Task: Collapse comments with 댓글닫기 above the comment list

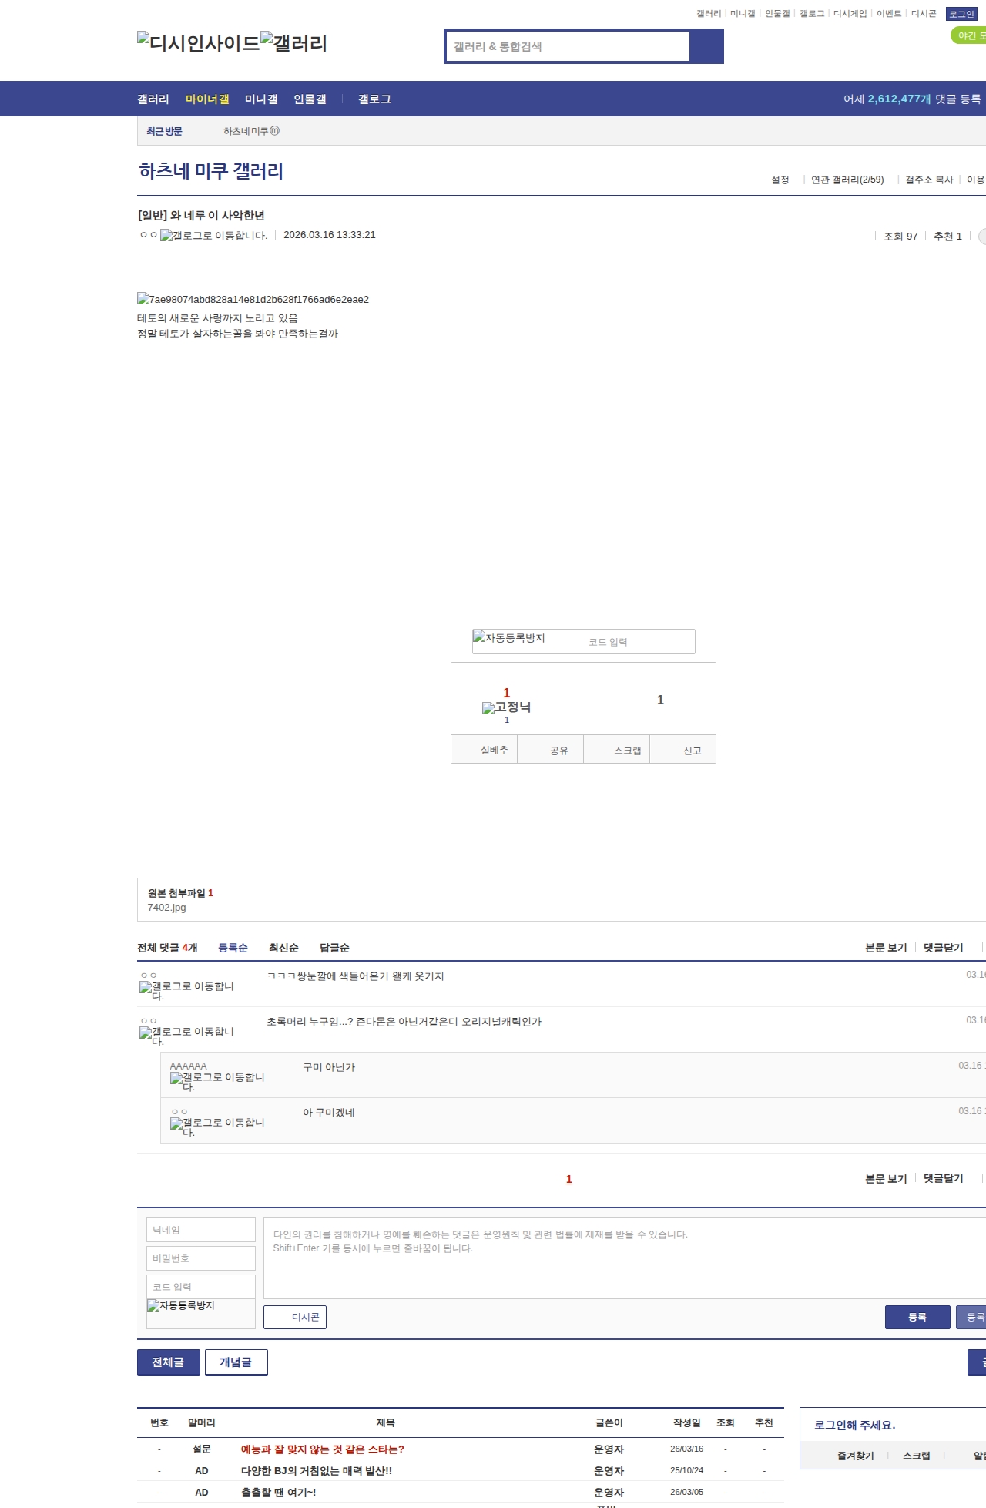Action: click(943, 948)
